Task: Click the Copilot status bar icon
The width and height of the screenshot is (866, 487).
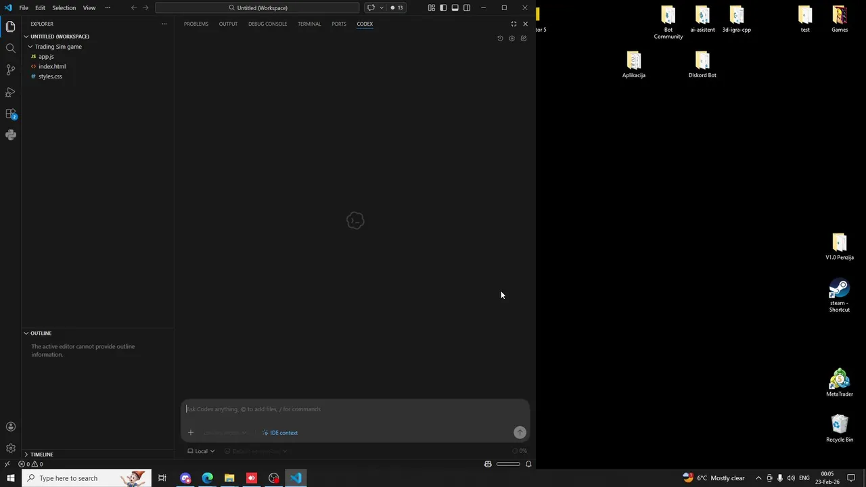Action: 488,464
